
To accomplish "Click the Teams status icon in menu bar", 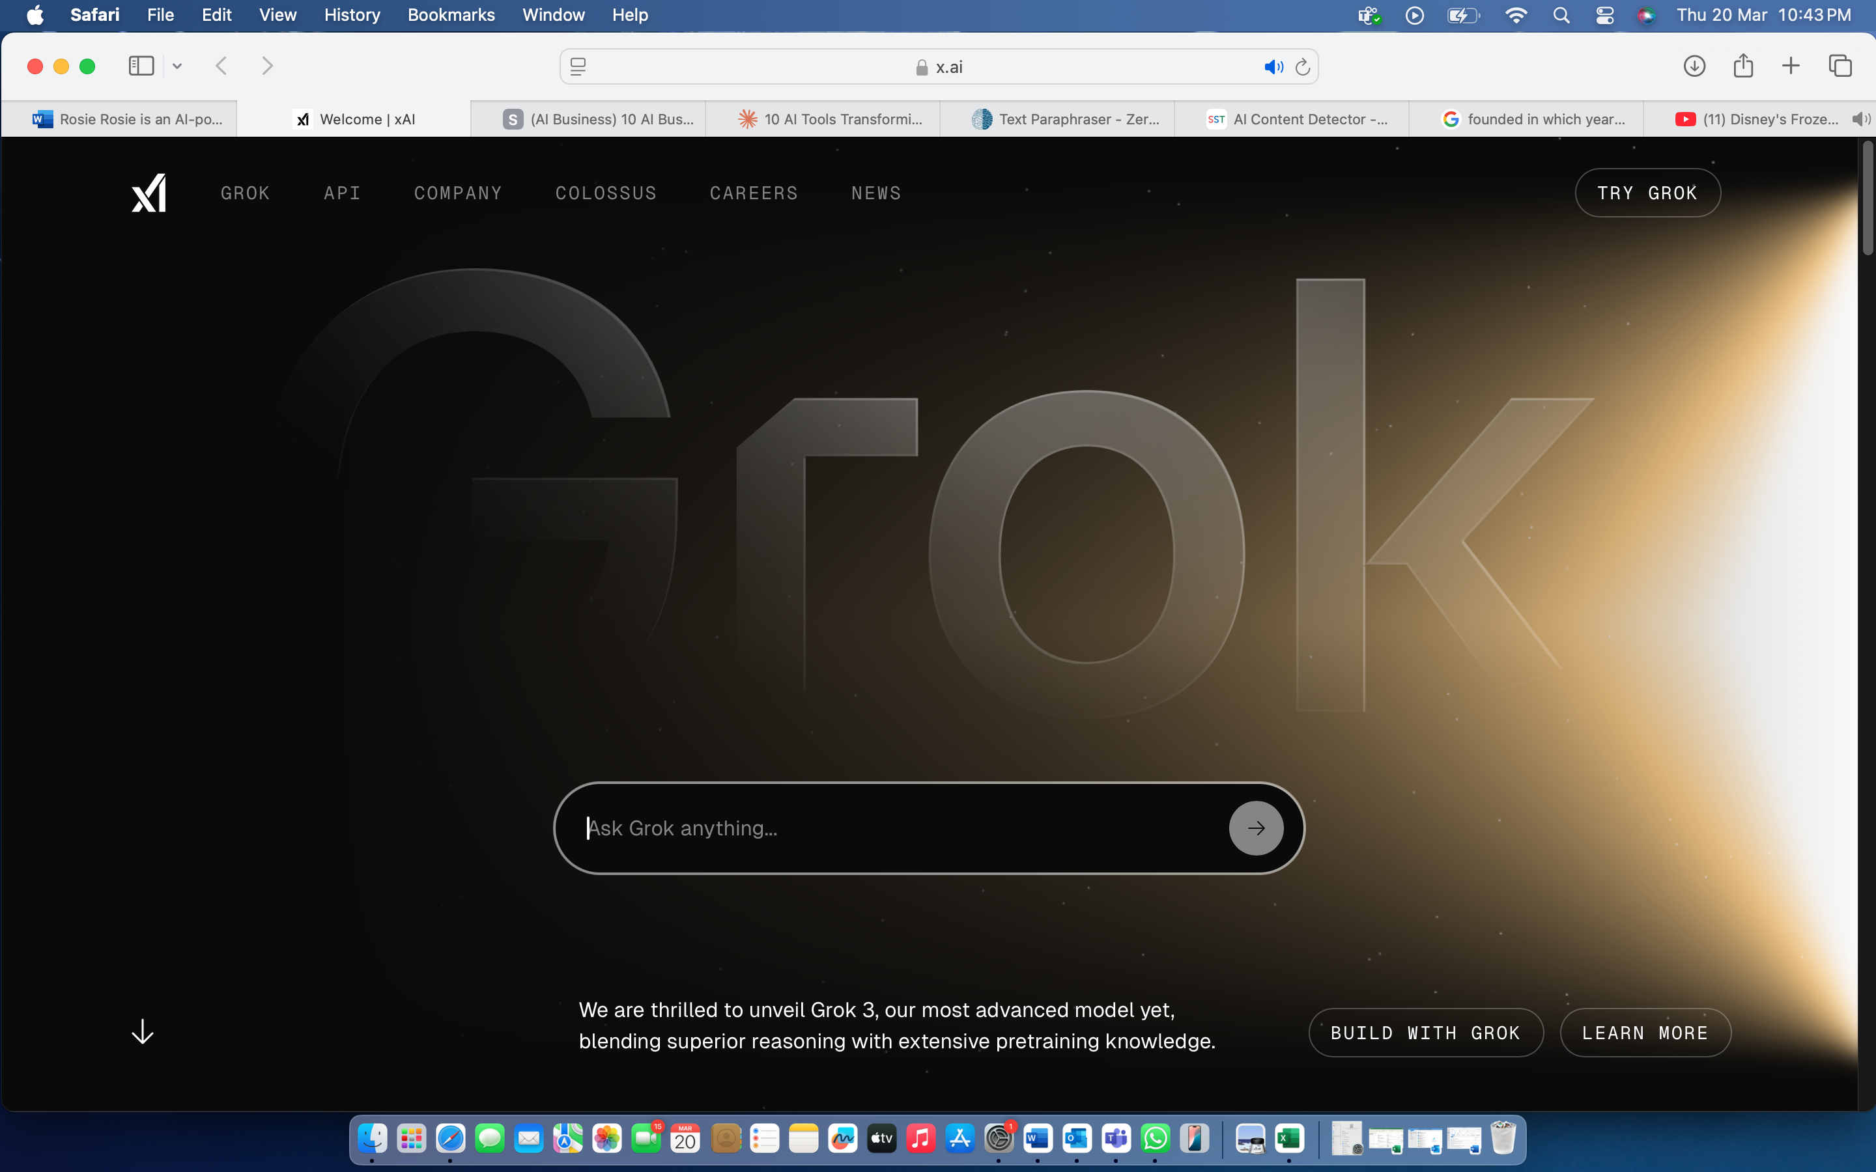I will (x=1370, y=15).
